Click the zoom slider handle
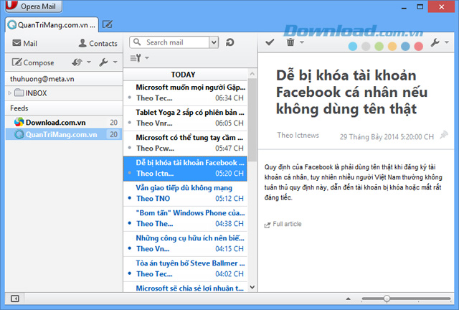Screen dimensions: 459x310 pos(387,299)
